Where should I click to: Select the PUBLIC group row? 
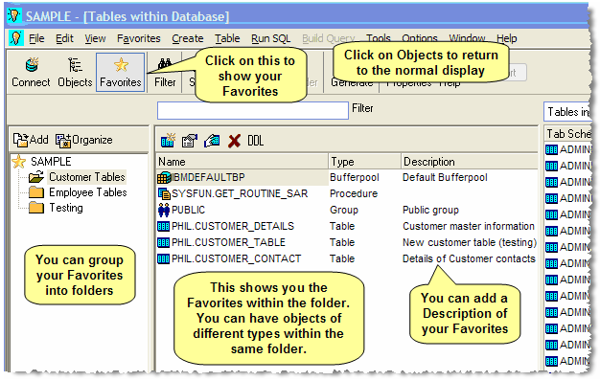coord(347,210)
